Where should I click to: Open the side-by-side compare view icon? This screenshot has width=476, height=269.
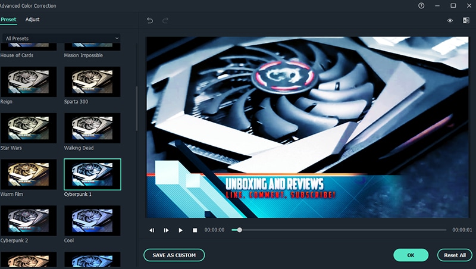click(466, 20)
